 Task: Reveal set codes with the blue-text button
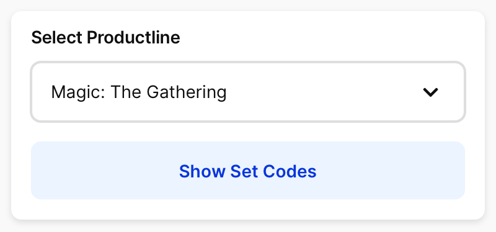pos(248,171)
